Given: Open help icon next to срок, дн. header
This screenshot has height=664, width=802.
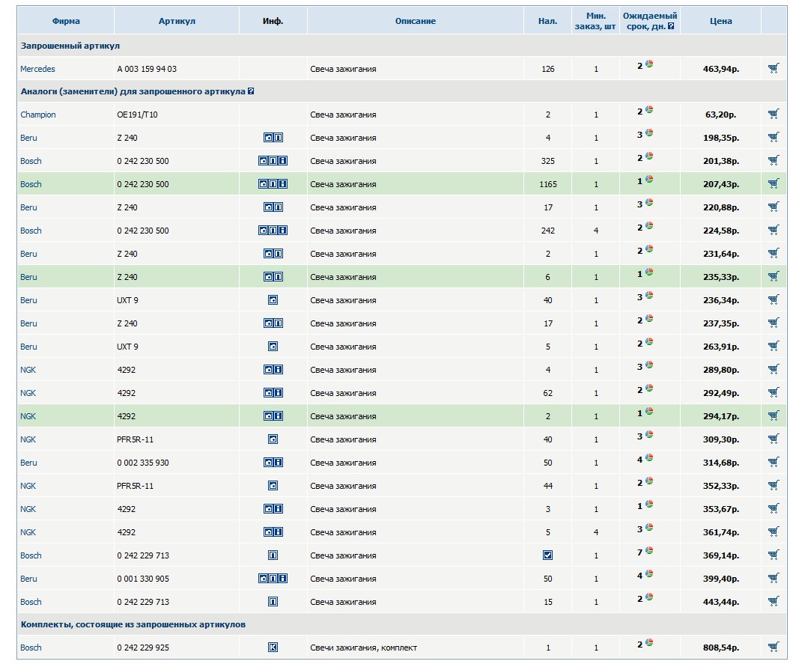Looking at the screenshot, I should coord(671,26).
